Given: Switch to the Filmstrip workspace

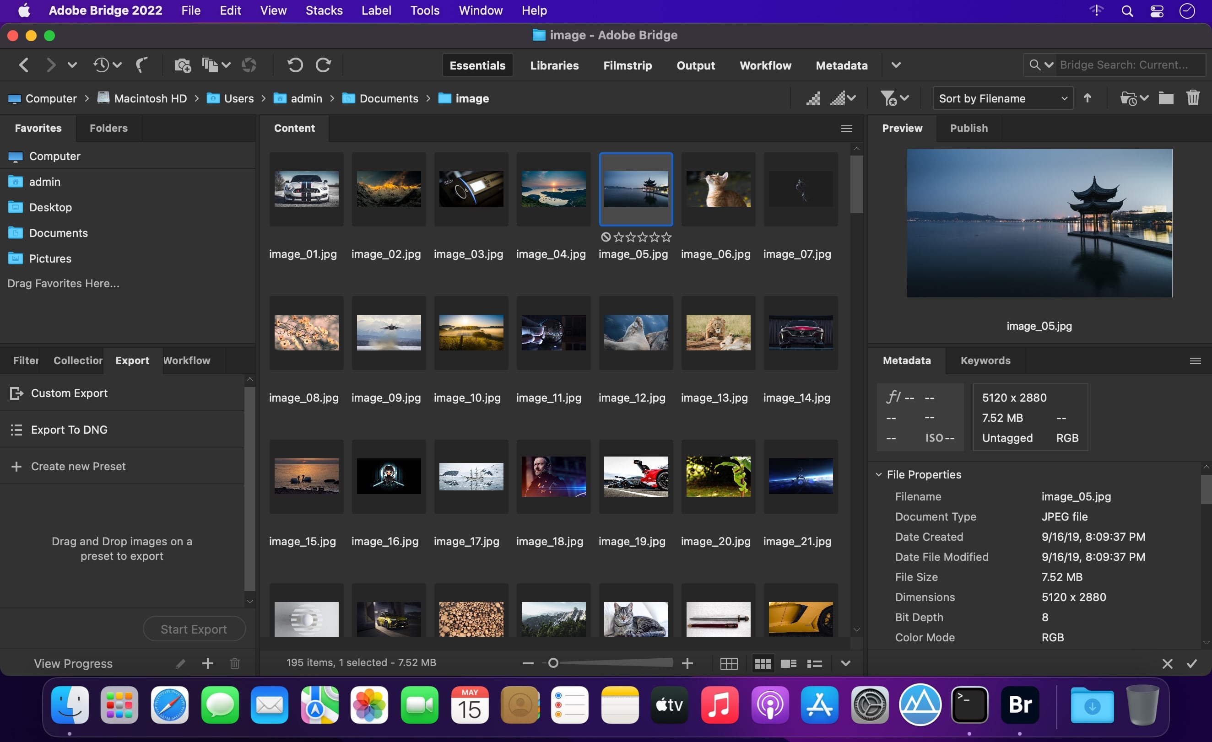Looking at the screenshot, I should coord(628,65).
